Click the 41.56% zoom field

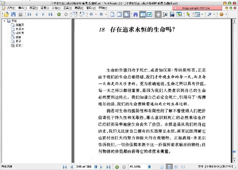pos(138,167)
